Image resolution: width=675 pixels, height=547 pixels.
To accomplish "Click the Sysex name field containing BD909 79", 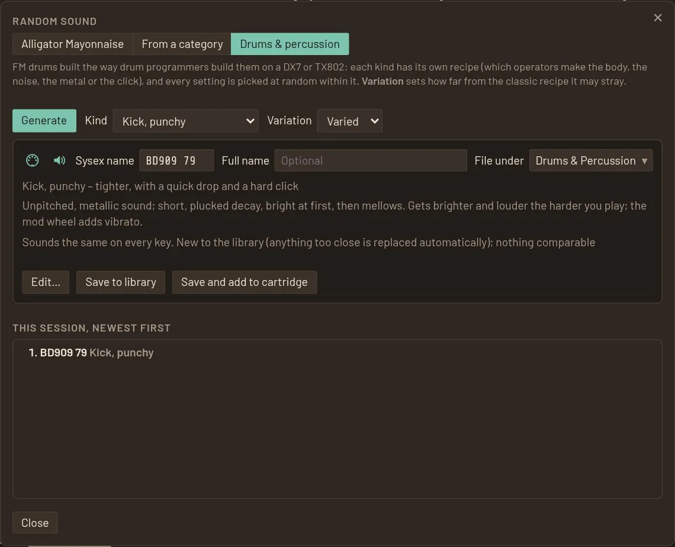I will (x=176, y=160).
